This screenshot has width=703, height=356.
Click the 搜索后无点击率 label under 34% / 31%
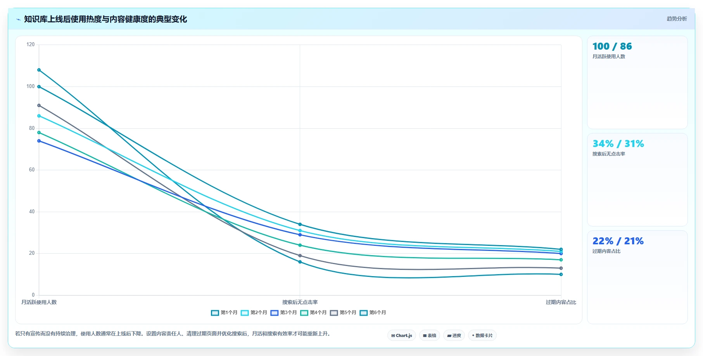click(x=609, y=154)
